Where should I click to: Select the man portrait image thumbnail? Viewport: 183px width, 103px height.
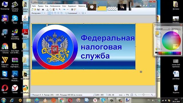point(122,7)
